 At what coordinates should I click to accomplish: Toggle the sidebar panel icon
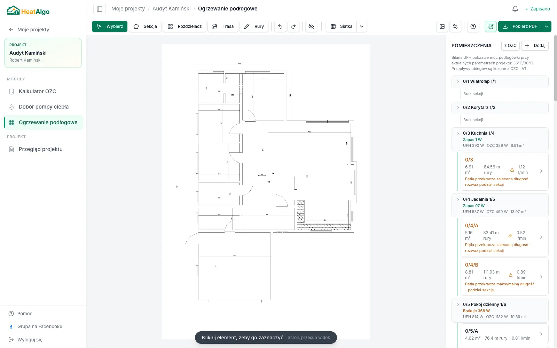[x=100, y=9]
